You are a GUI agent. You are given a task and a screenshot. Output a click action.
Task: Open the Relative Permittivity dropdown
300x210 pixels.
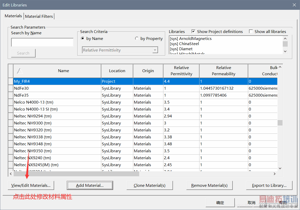(155, 50)
